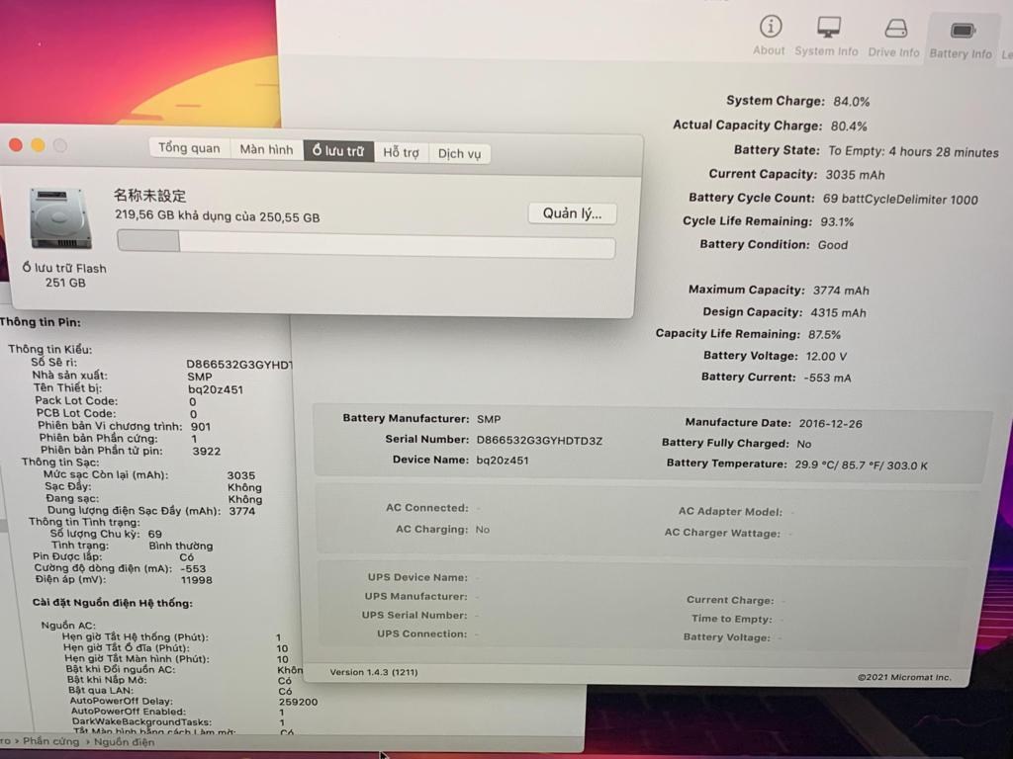Select Nguồn điện in the path bar

(124, 741)
